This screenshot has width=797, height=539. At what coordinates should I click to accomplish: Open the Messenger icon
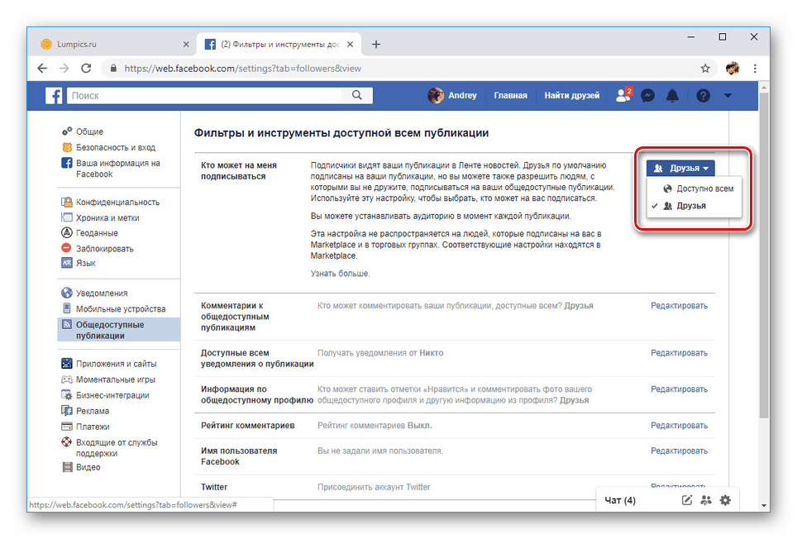click(x=647, y=96)
